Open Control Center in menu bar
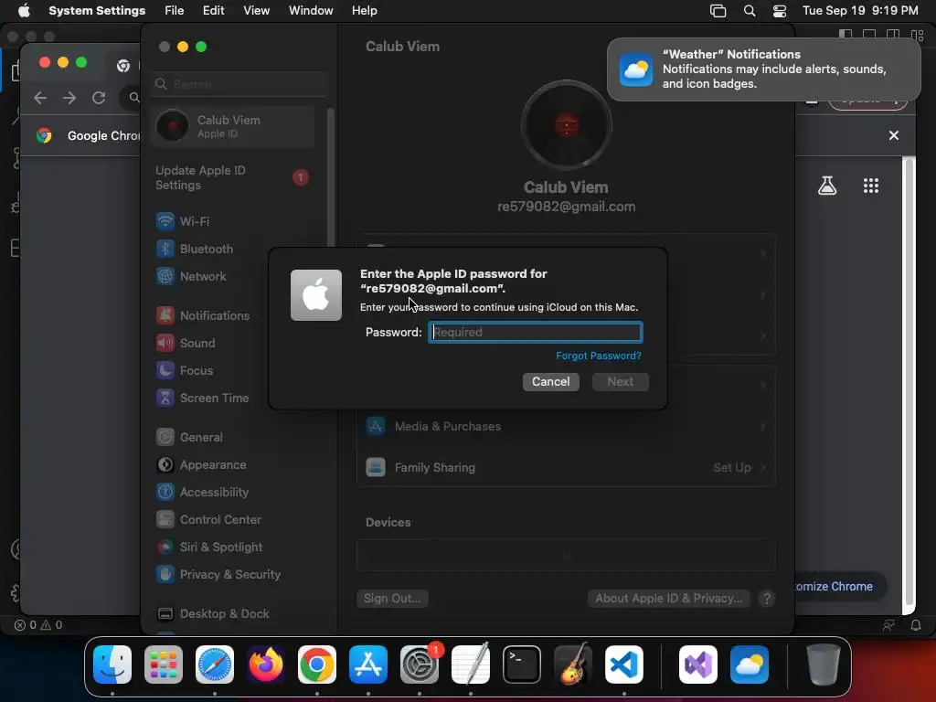 (x=780, y=10)
